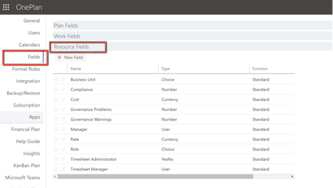Image resolution: width=333 pixels, height=188 pixels.
Task: Edit the Timesheet Manager field
Action: pos(63,169)
